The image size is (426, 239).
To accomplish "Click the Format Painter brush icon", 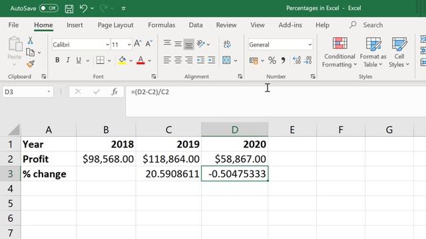I will (x=30, y=64).
